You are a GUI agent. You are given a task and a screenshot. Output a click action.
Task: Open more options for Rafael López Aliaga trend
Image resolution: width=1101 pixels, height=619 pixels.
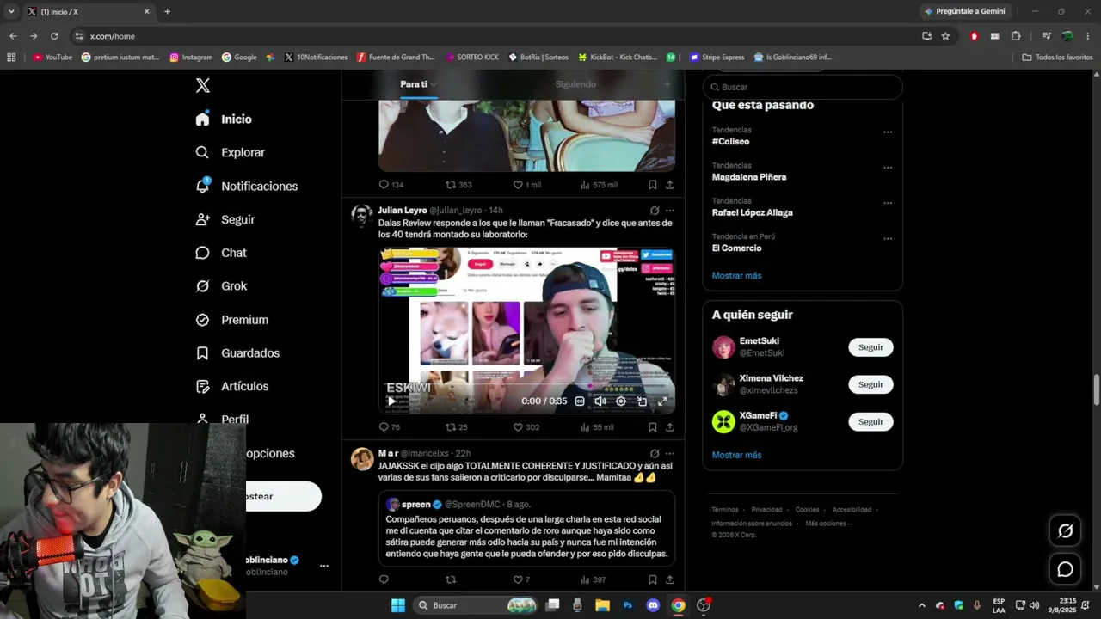coord(888,204)
